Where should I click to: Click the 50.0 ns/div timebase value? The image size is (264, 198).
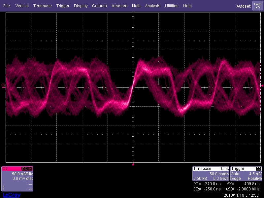219,174
